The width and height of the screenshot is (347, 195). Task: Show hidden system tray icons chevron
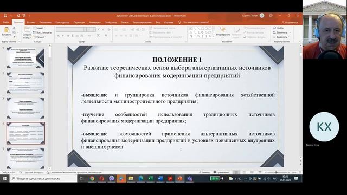[x=245, y=178]
